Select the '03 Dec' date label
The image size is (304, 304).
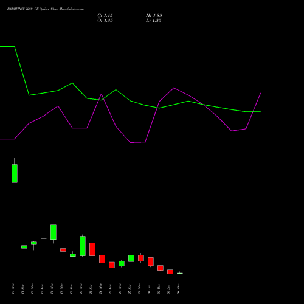tap(168, 289)
